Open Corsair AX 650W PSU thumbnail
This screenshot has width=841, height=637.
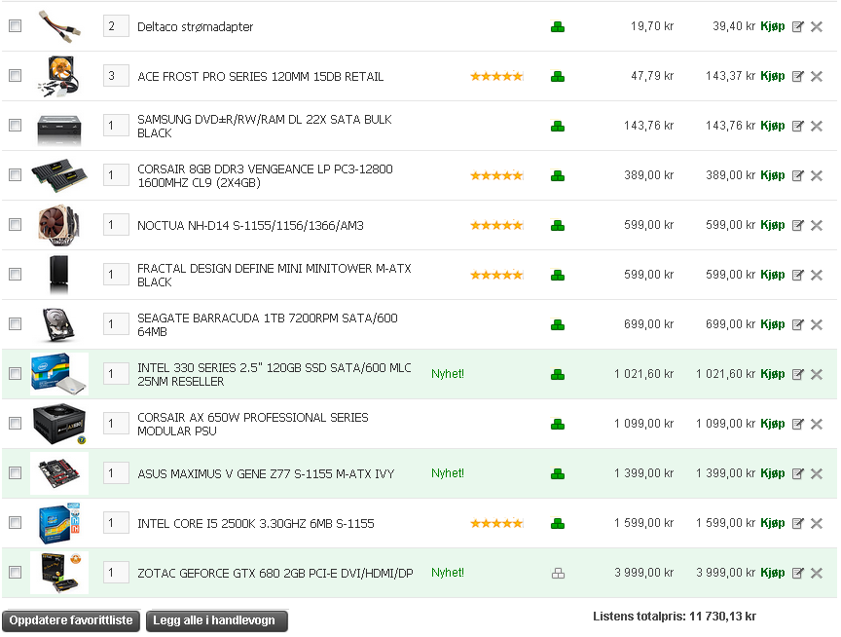click(x=59, y=424)
